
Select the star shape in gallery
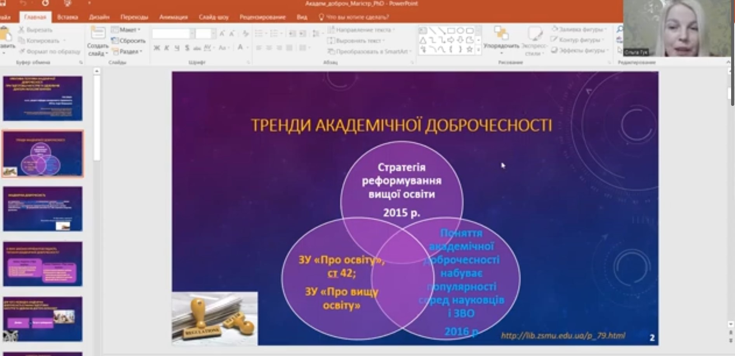469,49
